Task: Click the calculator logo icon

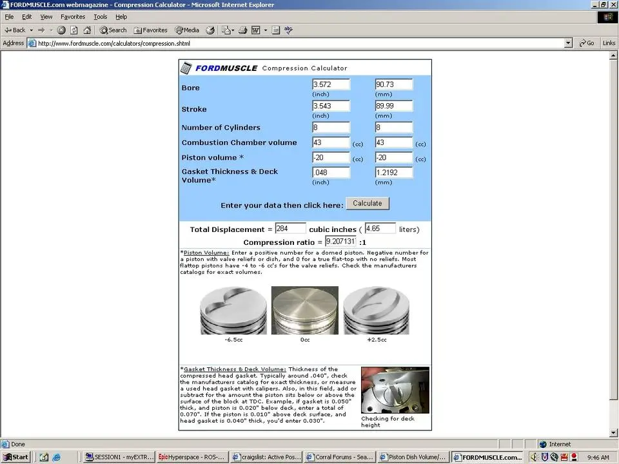Action: pos(186,68)
